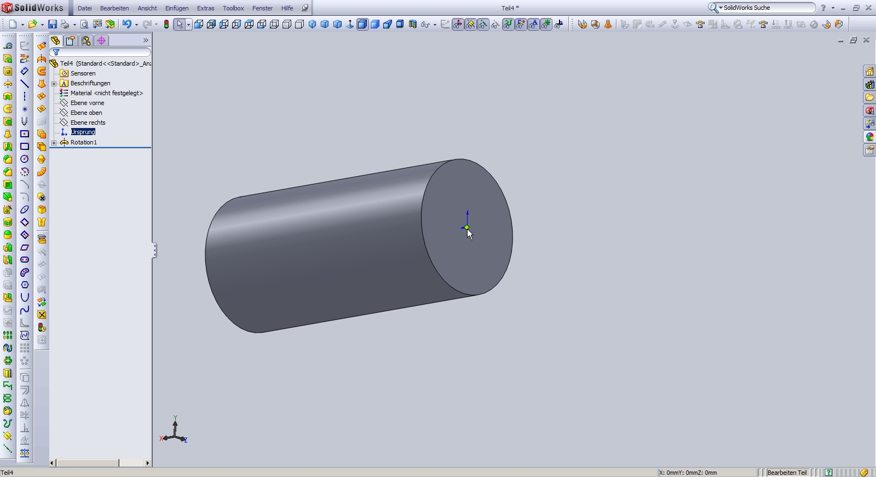
Task: Switch to PropertyManager tab
Action: (71, 40)
